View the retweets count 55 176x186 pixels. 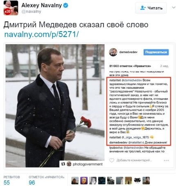point(7,182)
